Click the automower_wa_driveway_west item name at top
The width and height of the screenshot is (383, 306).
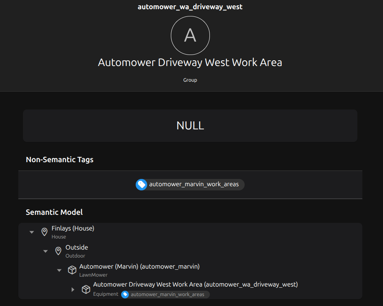(190, 7)
